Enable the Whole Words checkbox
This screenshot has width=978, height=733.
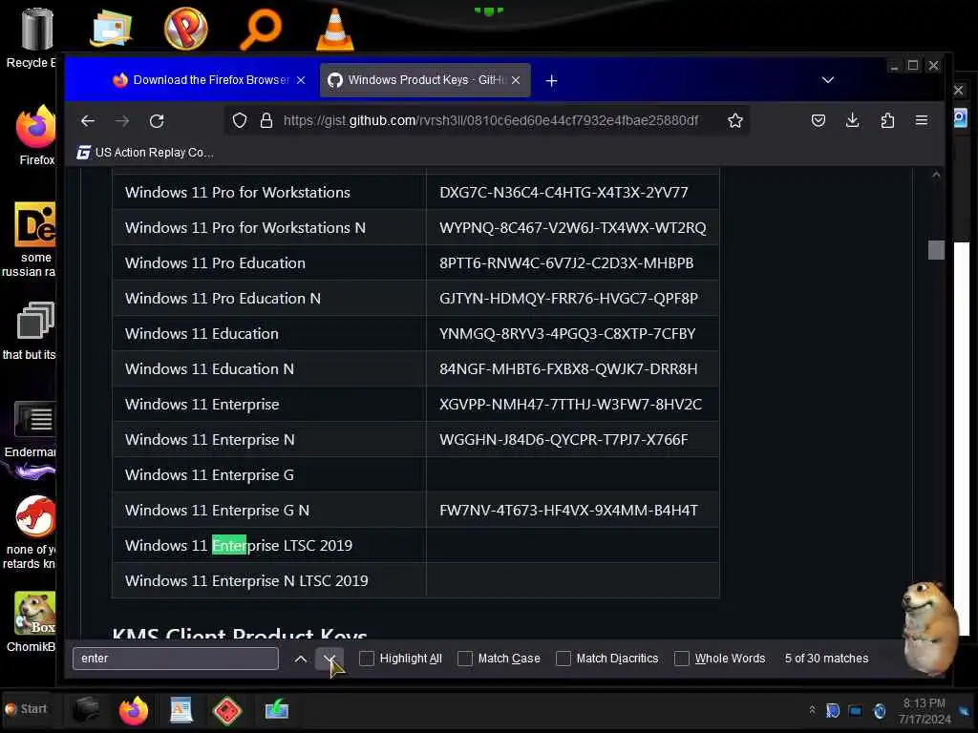pyautogui.click(x=682, y=659)
